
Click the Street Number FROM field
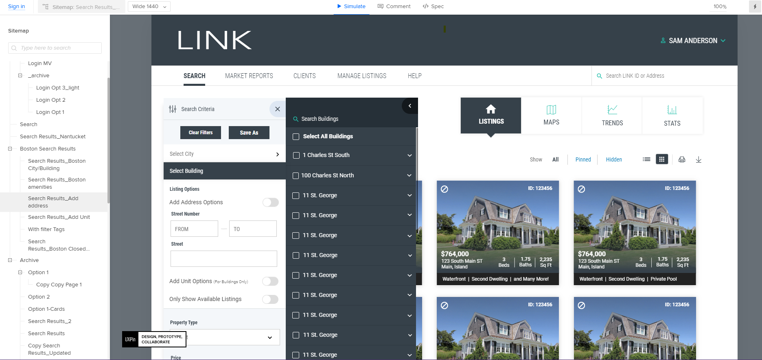[194, 229]
